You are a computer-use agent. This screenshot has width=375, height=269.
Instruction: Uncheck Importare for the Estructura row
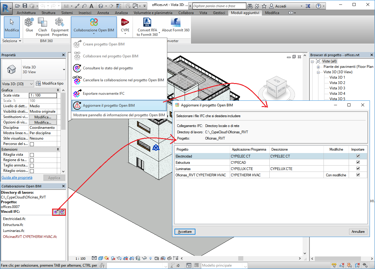coord(358,162)
